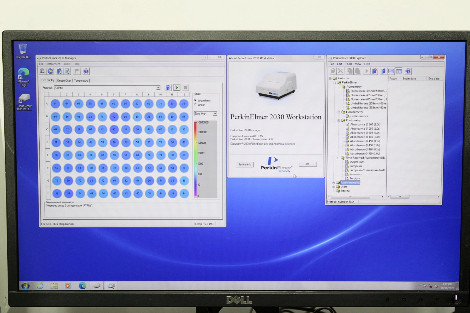Click the document with green clock icon in Manager toolbar
Image resolution: width=470 pixels, height=313 pixels.
pos(68,71)
